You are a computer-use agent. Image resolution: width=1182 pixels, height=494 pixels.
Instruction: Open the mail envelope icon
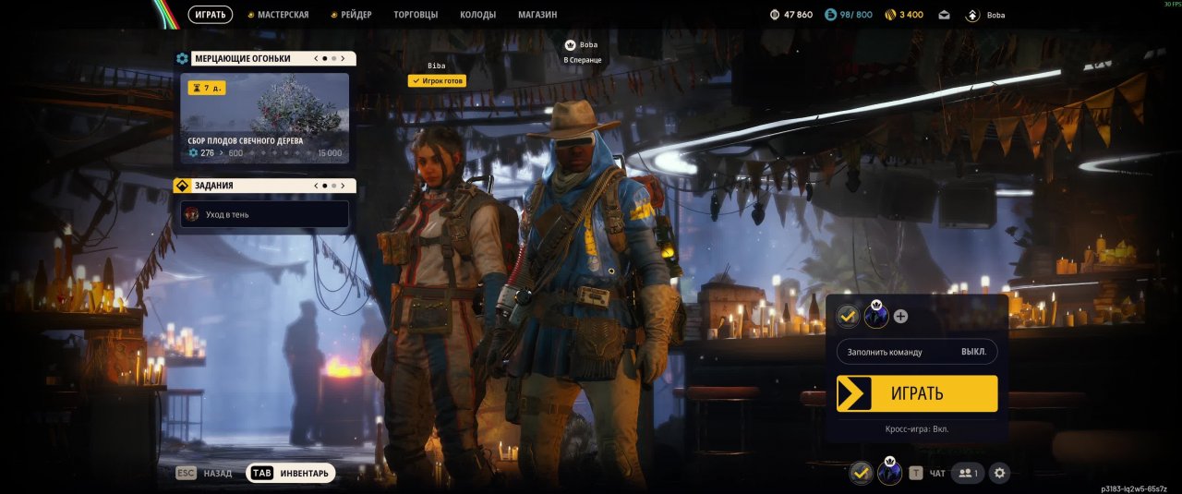pos(944,15)
